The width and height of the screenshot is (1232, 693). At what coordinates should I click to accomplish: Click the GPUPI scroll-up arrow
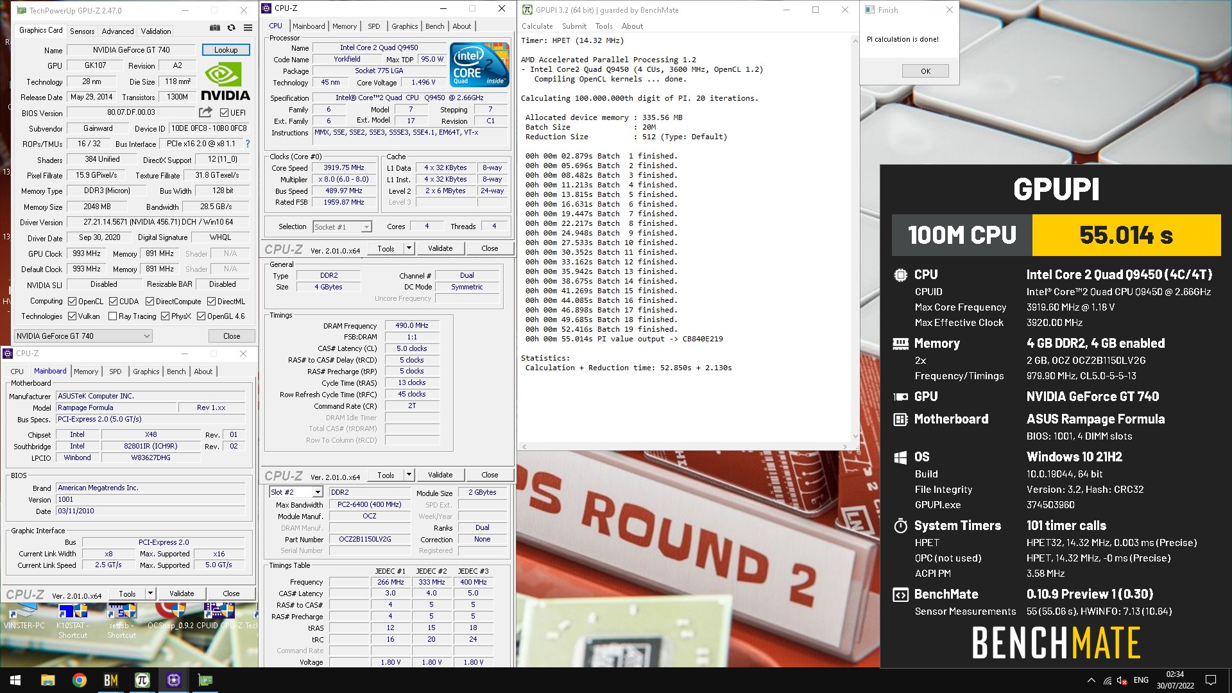[x=855, y=40]
